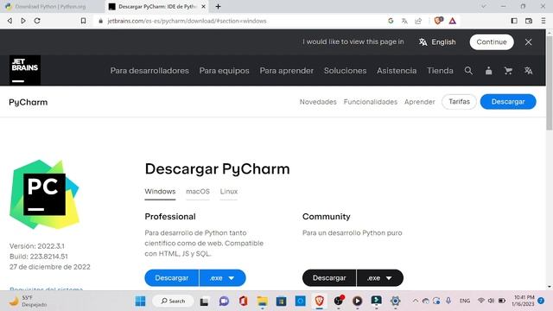Open the site language selector icon
This screenshot has width=553, height=311.
tap(528, 71)
